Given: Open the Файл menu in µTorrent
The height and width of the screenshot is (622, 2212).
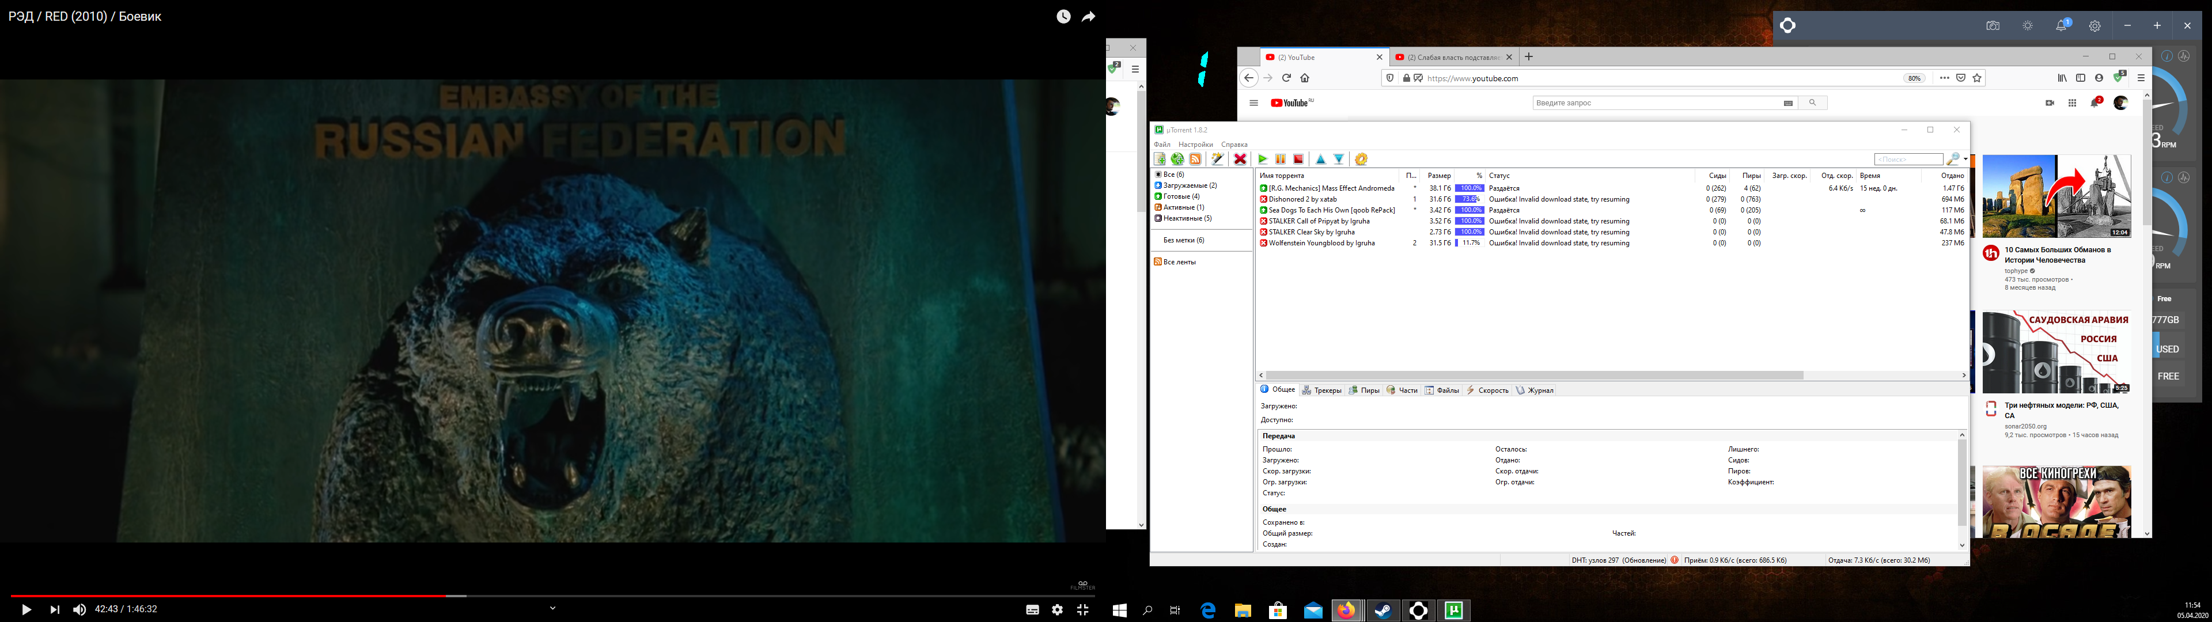Looking at the screenshot, I should tap(1162, 145).
